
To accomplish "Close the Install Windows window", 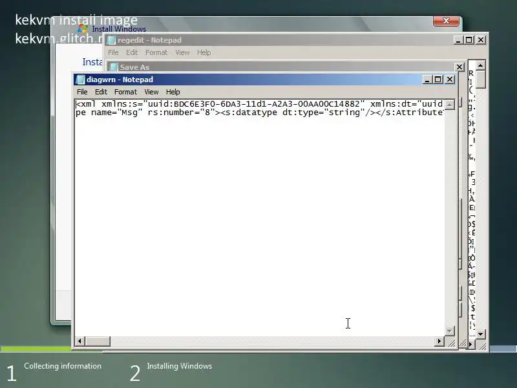I will click(x=446, y=21).
